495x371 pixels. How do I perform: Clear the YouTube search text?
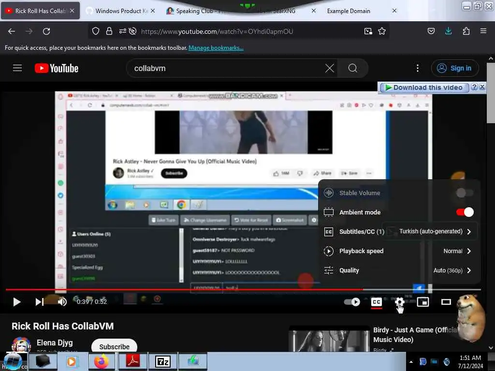(330, 68)
